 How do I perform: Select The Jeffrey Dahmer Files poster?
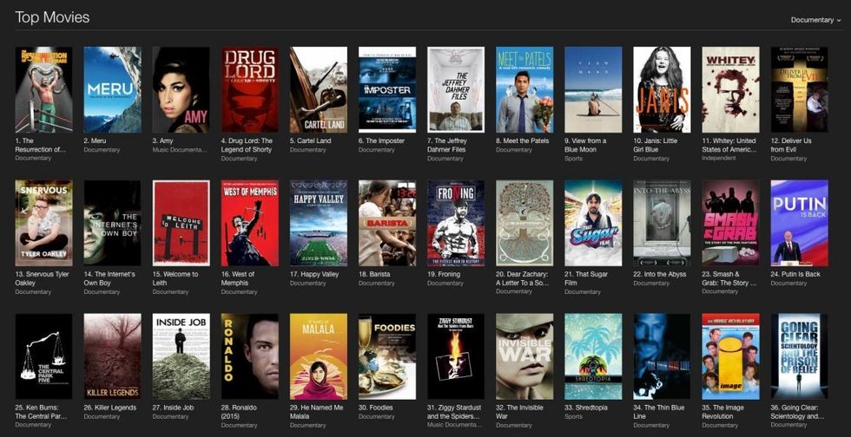[456, 90]
